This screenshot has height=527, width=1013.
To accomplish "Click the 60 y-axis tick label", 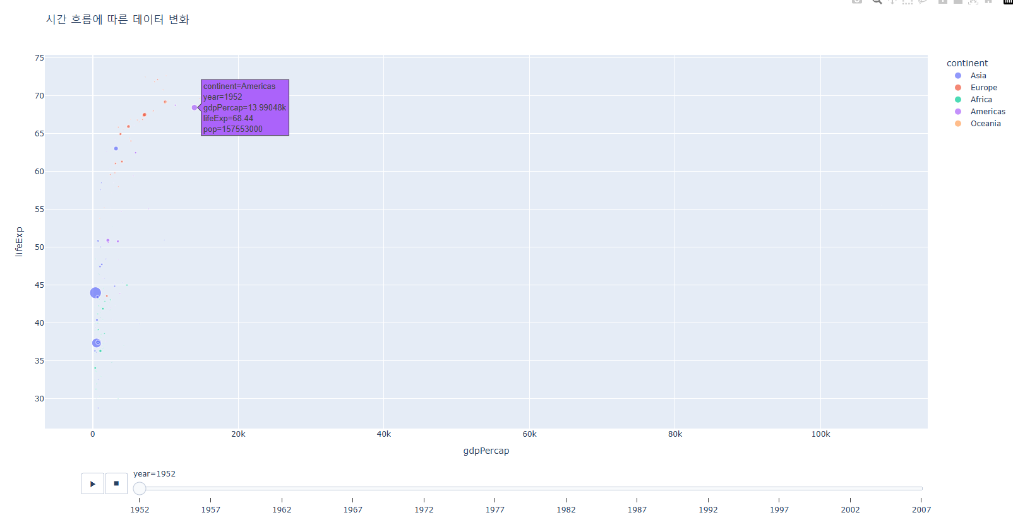I will pyautogui.click(x=40, y=172).
